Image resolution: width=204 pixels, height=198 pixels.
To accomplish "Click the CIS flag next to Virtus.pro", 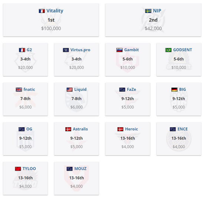I will (x=66, y=50).
